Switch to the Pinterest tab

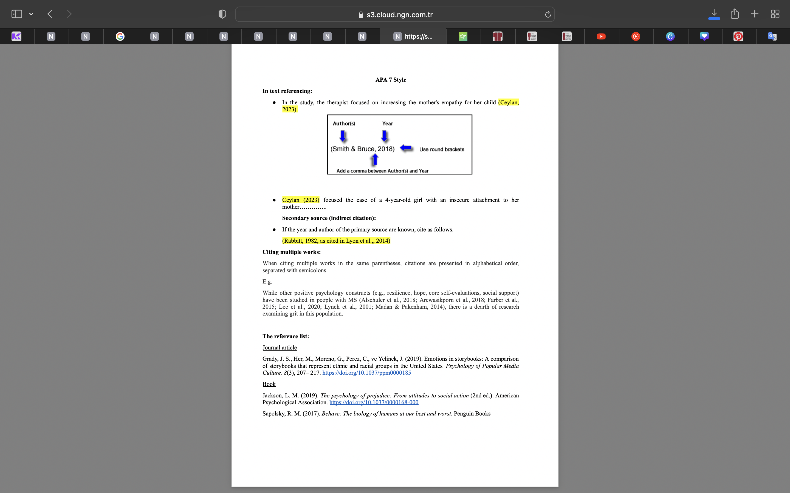[x=738, y=36]
